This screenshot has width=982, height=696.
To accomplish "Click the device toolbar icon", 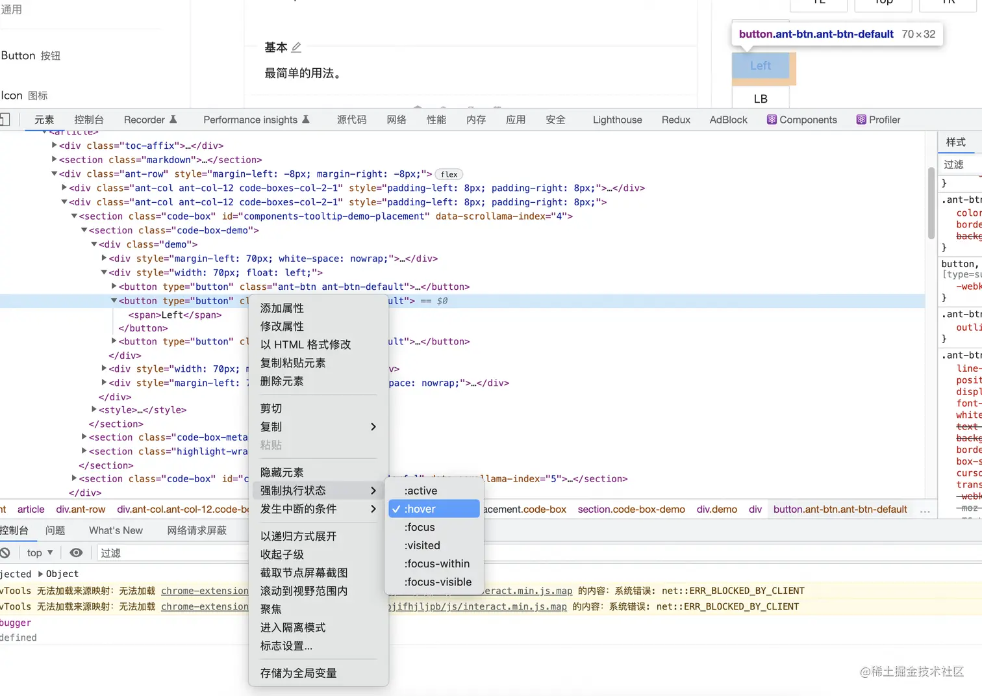I will pos(5,120).
